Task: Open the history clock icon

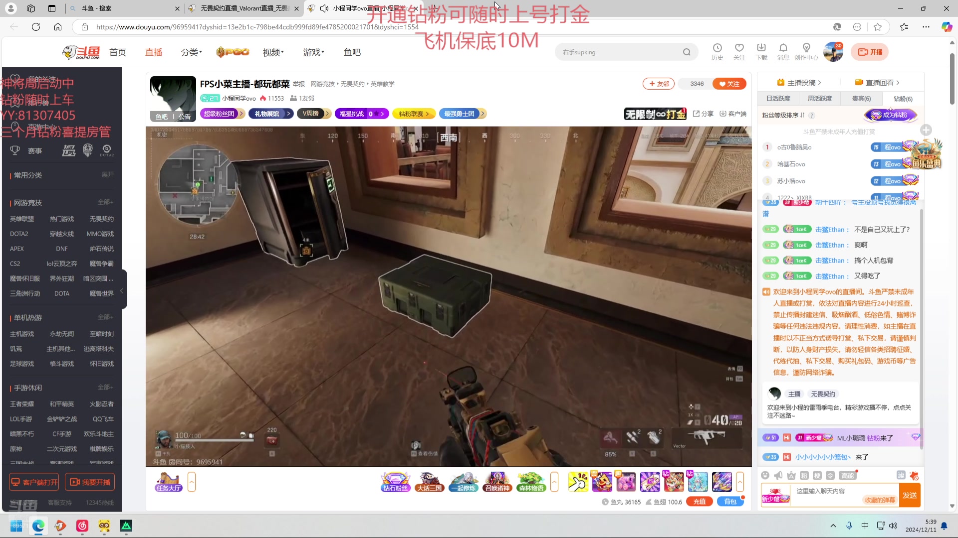Action: point(717,52)
